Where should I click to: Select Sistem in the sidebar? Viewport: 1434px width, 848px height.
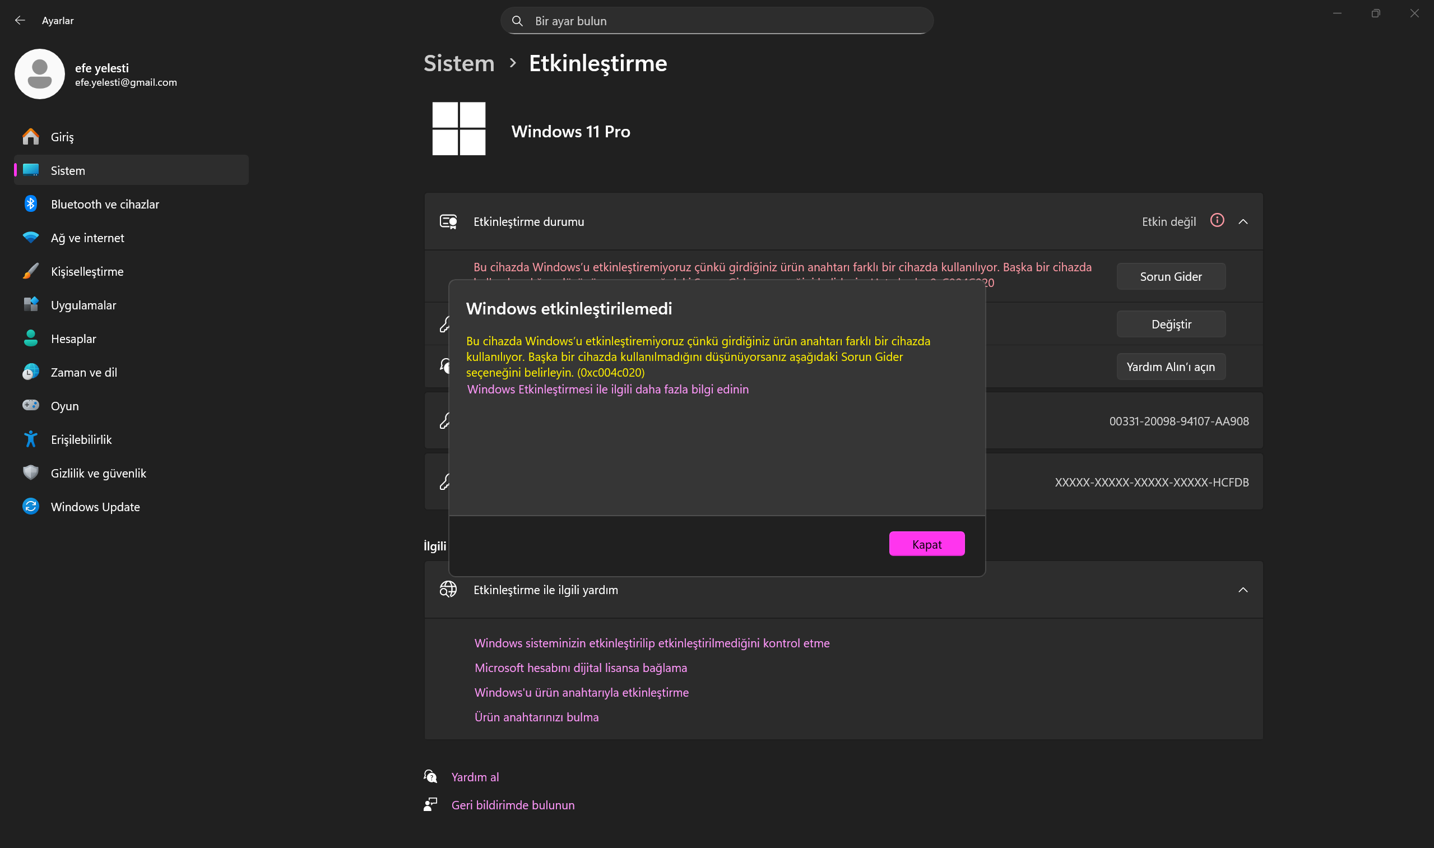pyautogui.click(x=131, y=170)
